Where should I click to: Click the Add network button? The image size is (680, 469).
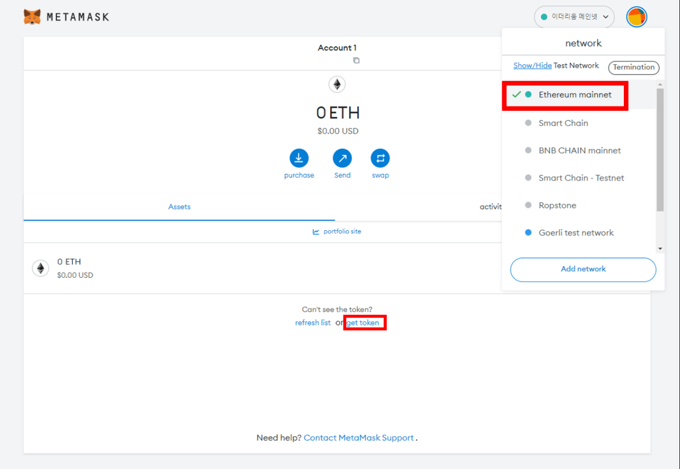[583, 269]
